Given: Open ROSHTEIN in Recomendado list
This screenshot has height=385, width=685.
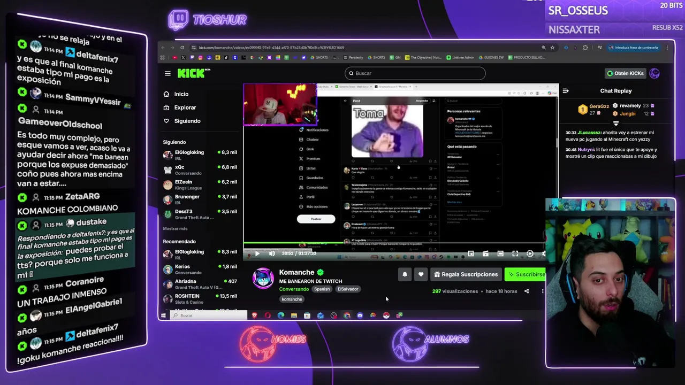Looking at the screenshot, I should point(200,299).
